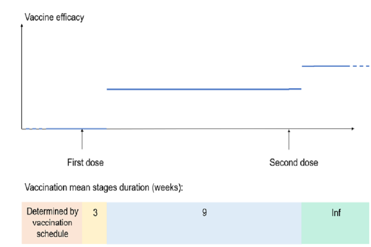371x247 pixels.
Task: Select the arrow pointing up above Second dose
Action: click(x=289, y=139)
